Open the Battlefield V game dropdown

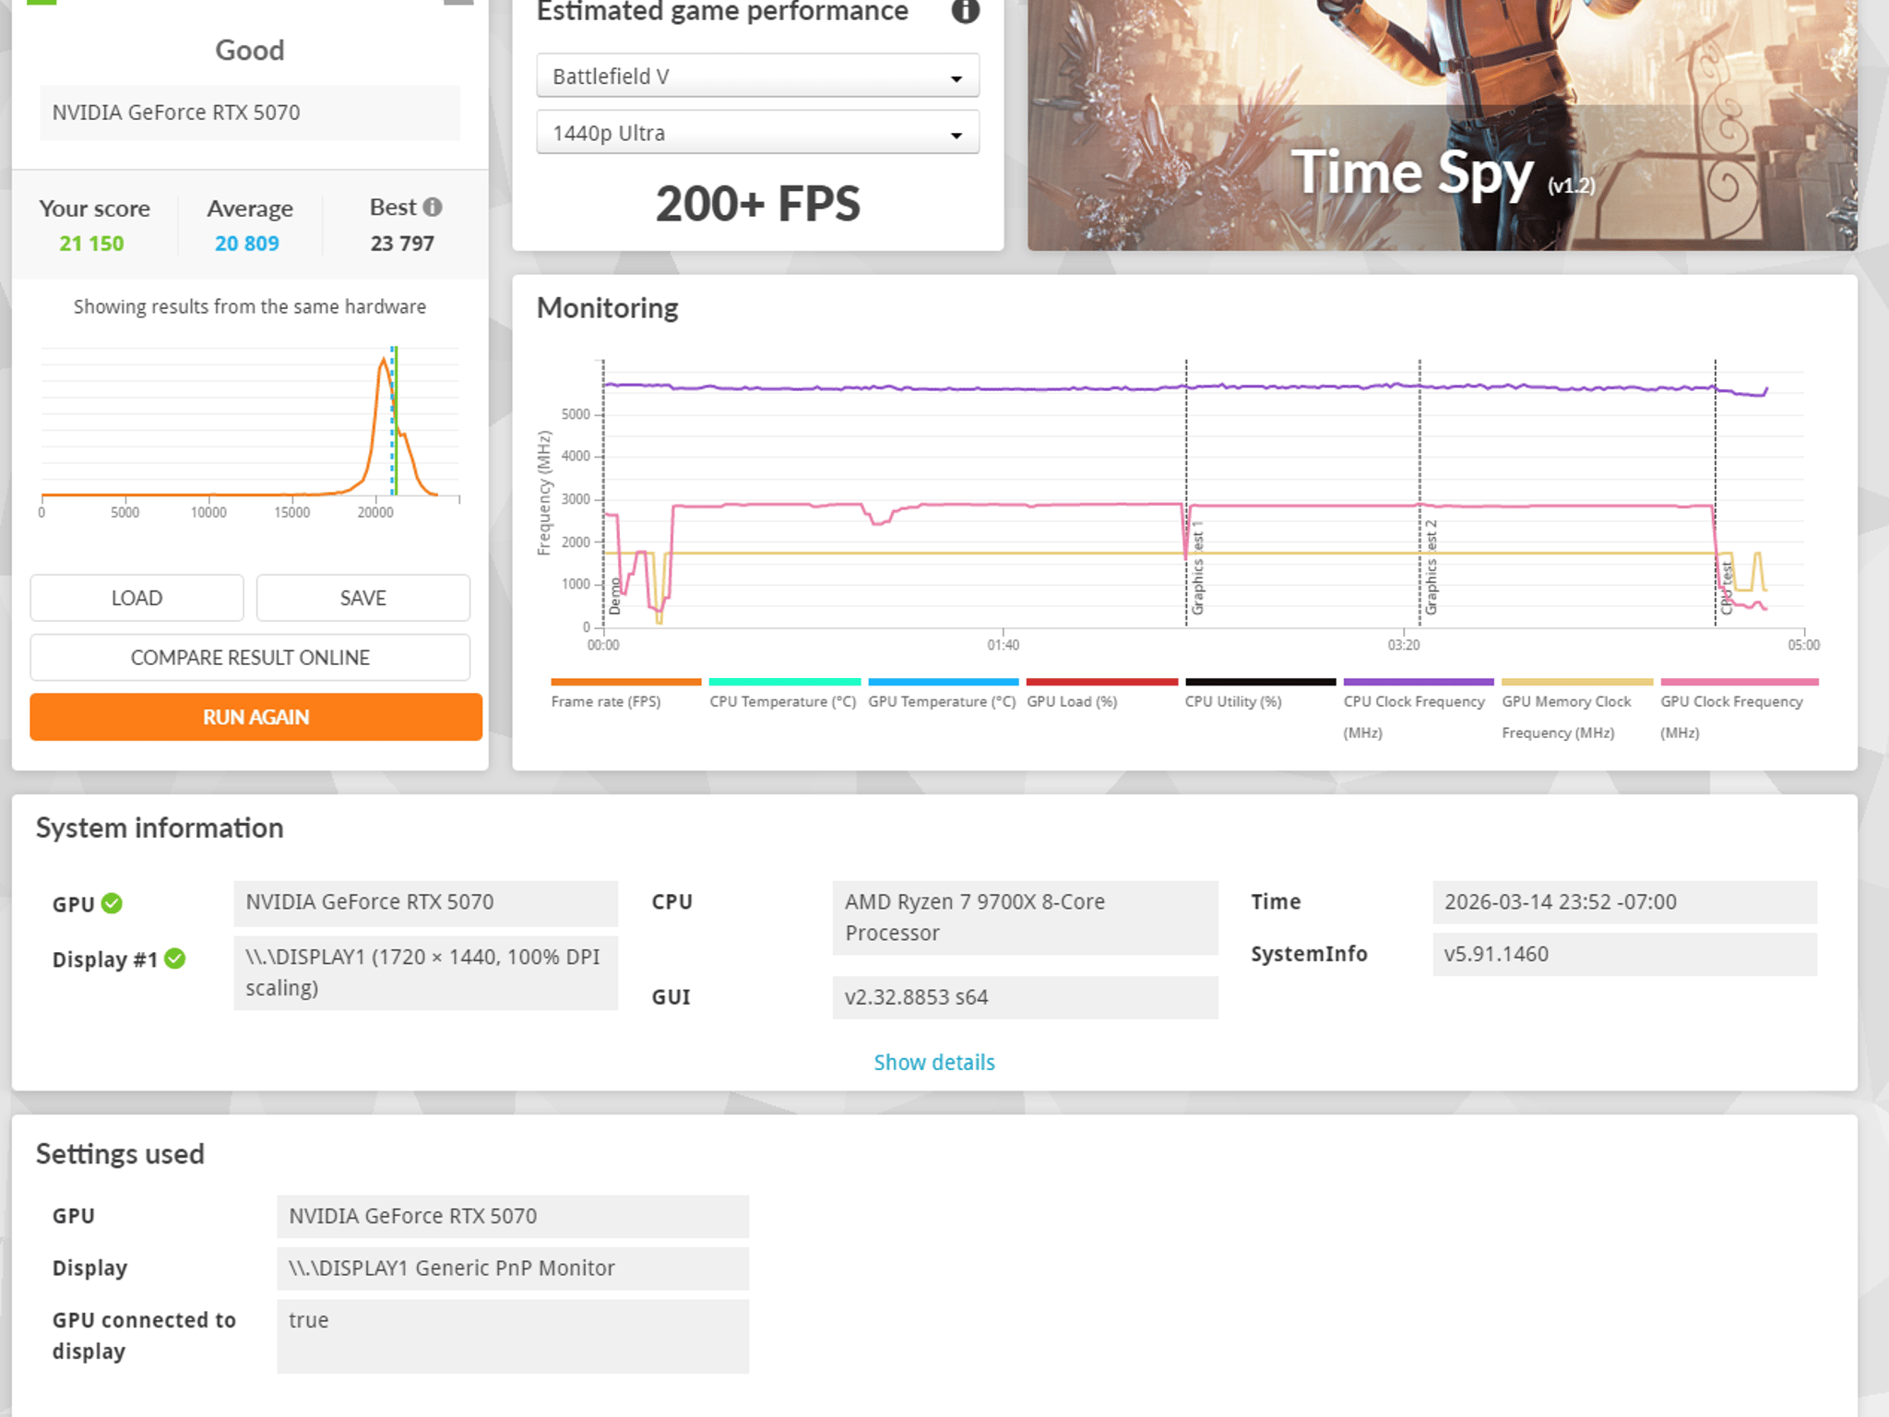(757, 77)
